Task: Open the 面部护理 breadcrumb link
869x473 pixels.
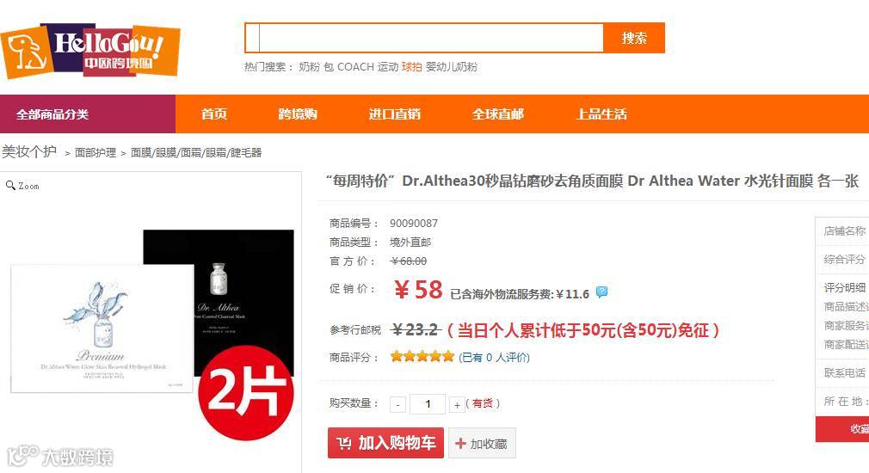Action: [x=96, y=152]
